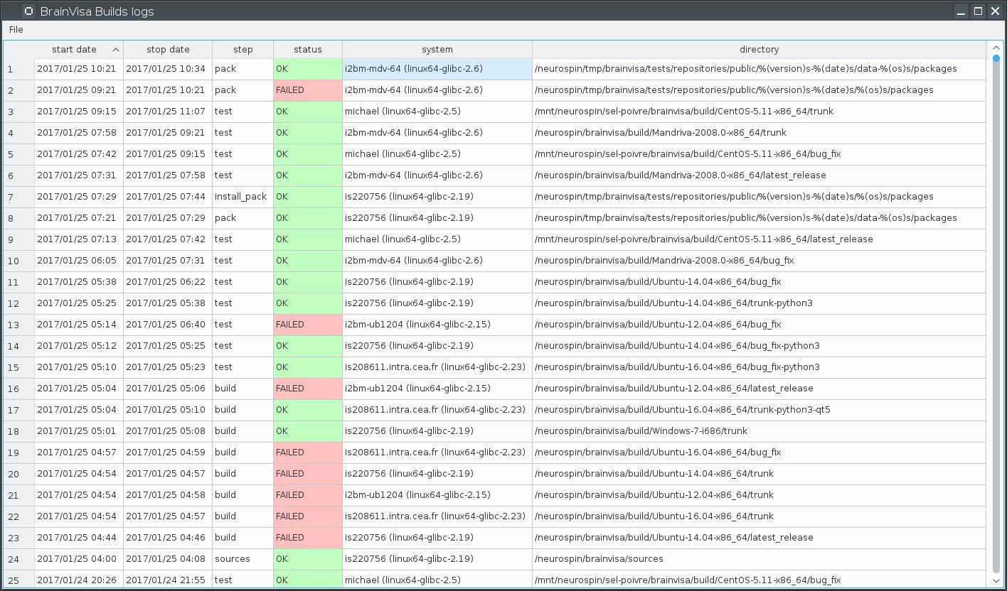Select highlighted i2bm-mdv-64 system cell in row 1

pos(437,69)
